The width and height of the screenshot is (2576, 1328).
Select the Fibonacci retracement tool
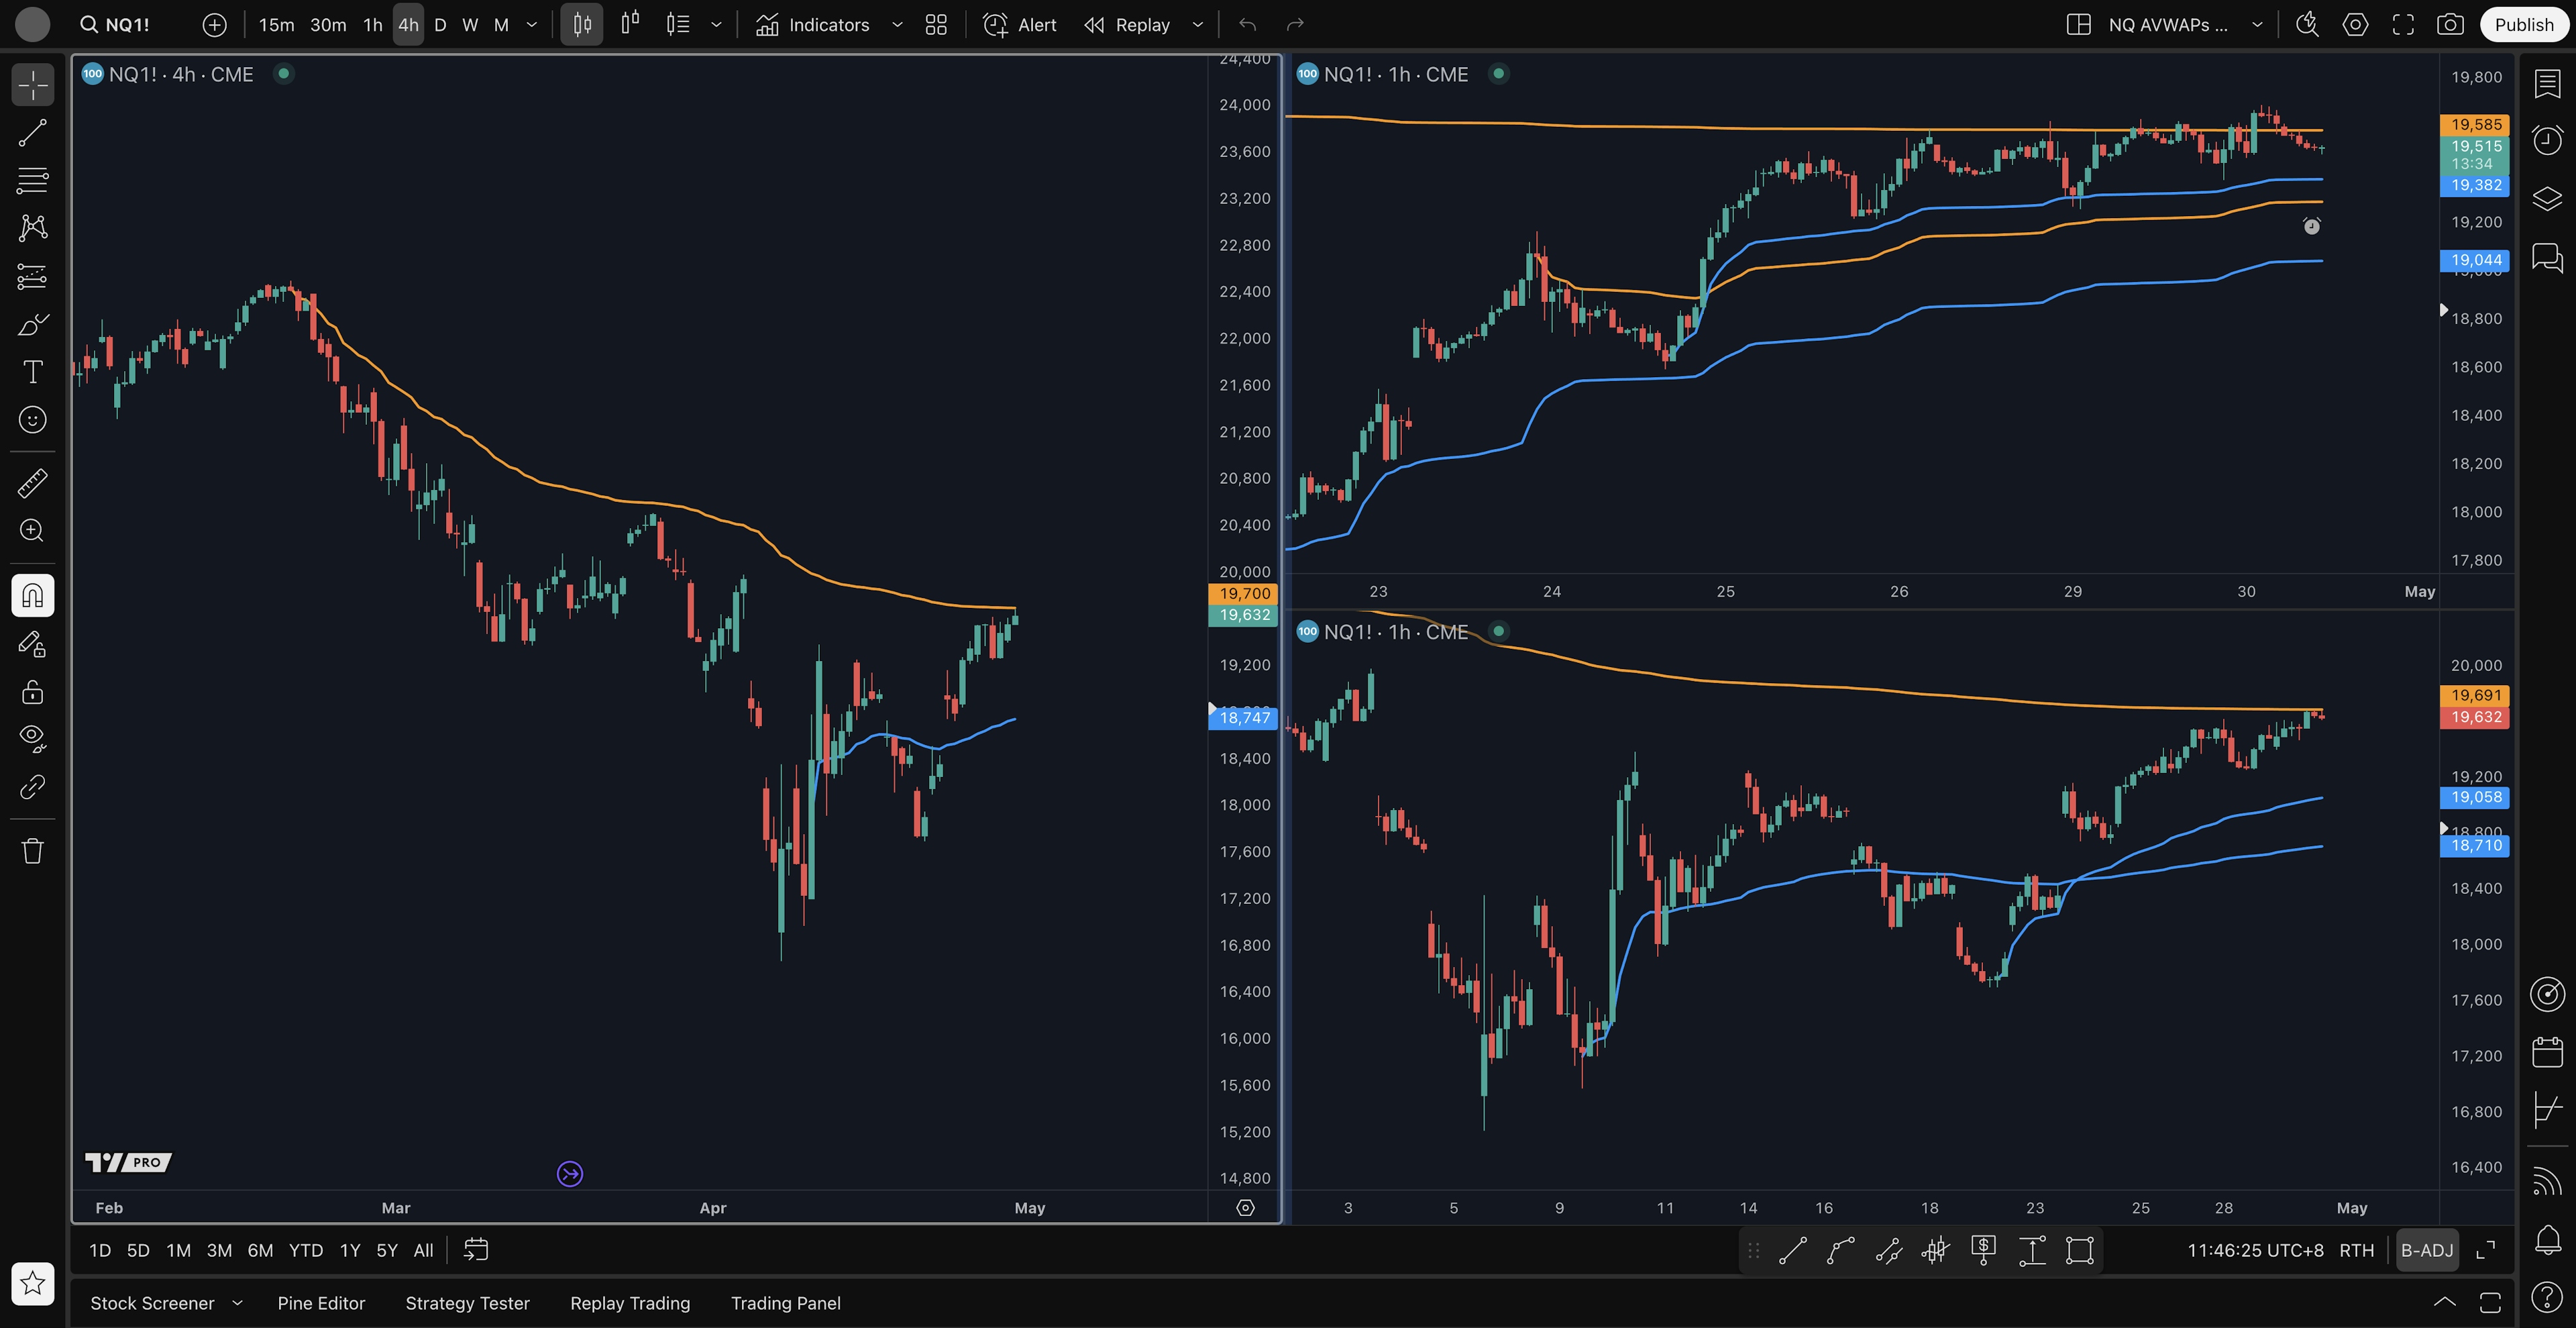pyautogui.click(x=32, y=180)
